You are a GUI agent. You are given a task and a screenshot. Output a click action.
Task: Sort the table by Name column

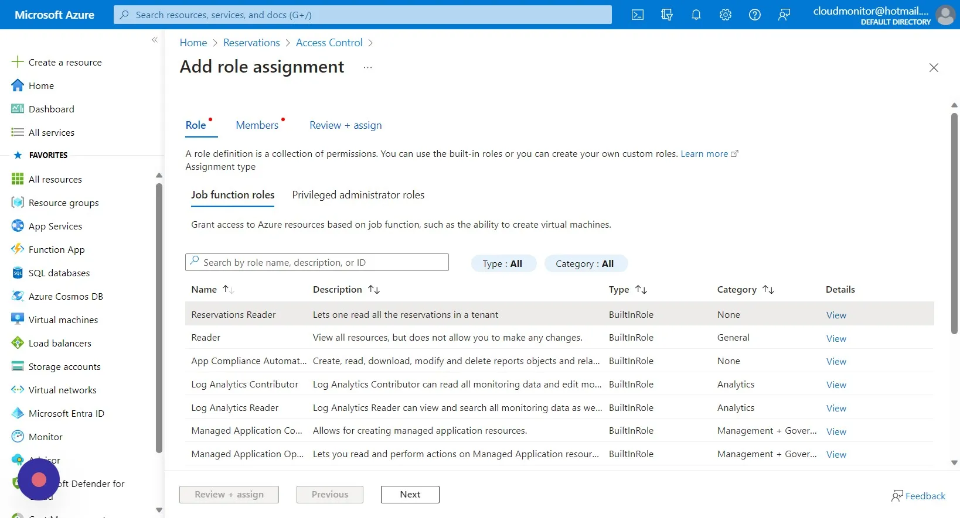click(213, 289)
